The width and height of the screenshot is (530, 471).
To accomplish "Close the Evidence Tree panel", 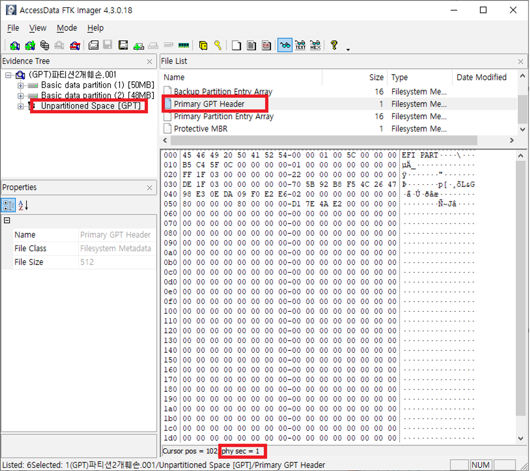I will coord(149,62).
